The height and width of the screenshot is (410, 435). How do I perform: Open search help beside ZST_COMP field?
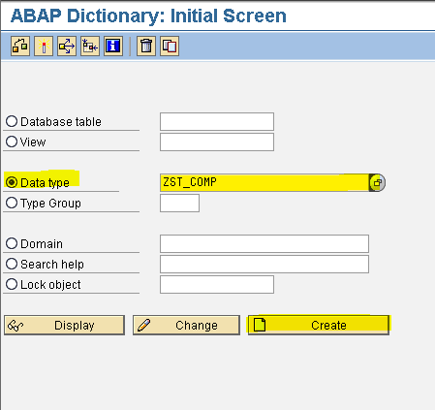(x=377, y=183)
